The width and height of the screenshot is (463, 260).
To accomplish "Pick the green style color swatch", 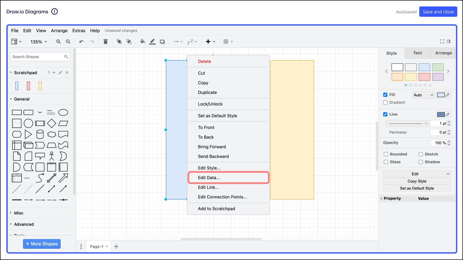I will click(438, 67).
